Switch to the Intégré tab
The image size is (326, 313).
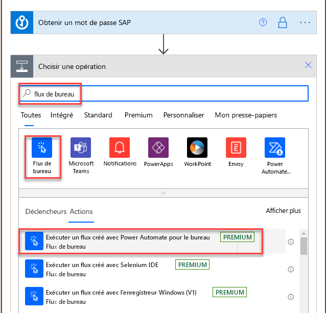[x=62, y=115]
